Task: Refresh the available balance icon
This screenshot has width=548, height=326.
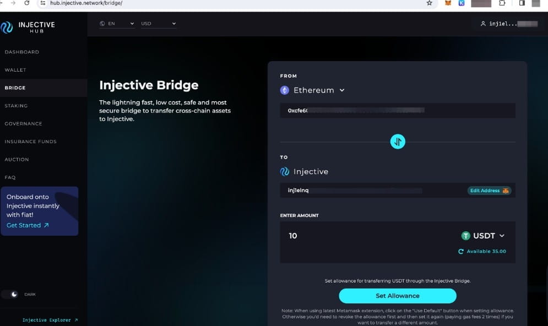Action: pyautogui.click(x=460, y=252)
